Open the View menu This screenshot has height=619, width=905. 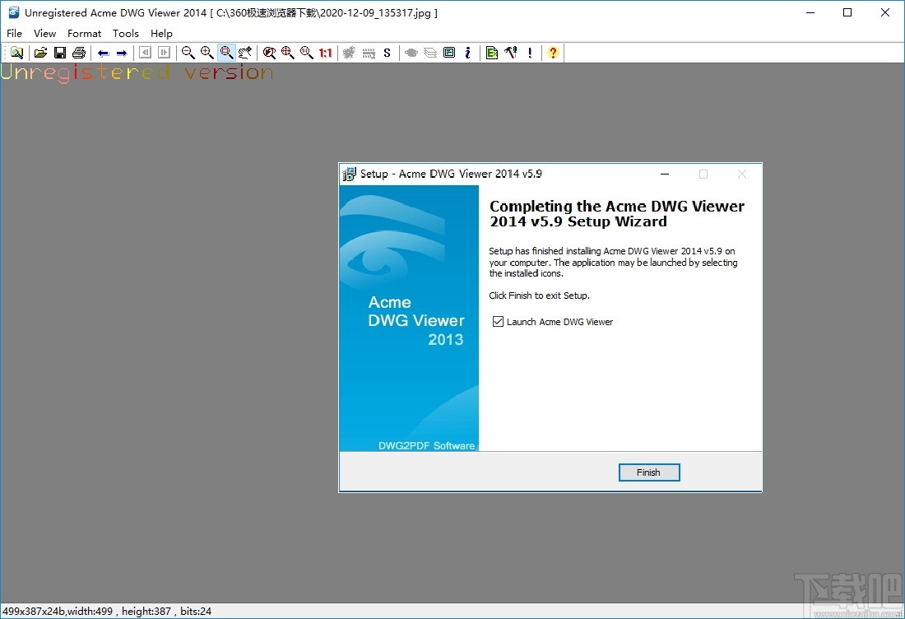click(x=44, y=33)
